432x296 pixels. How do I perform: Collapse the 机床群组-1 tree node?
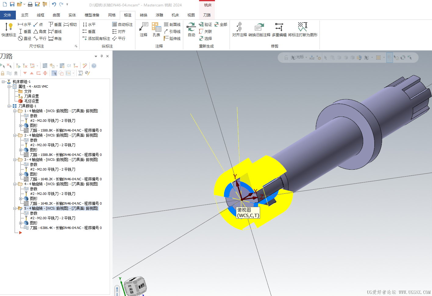(3, 82)
